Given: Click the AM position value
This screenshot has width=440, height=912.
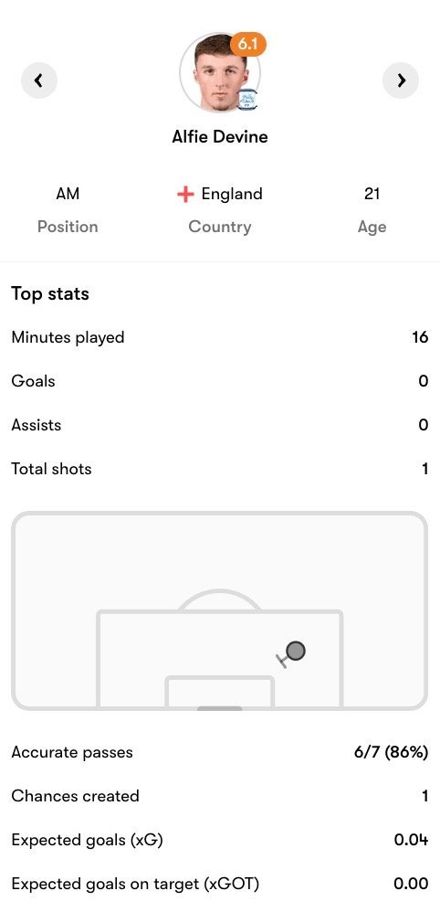Looking at the screenshot, I should tap(68, 194).
